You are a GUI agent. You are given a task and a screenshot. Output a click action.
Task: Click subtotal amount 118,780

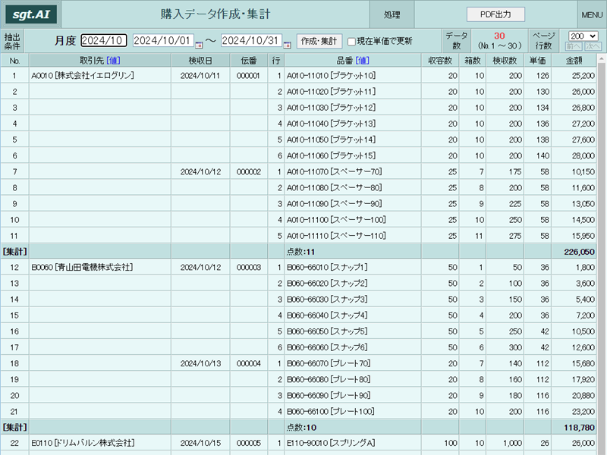[x=579, y=428]
